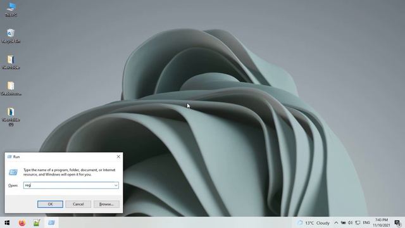Screen dimensions: 405x228
Task: Click Browse... in the Run dialog
Action: 106,204
